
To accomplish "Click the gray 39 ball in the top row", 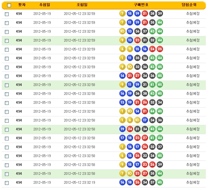I will coord(160,13).
